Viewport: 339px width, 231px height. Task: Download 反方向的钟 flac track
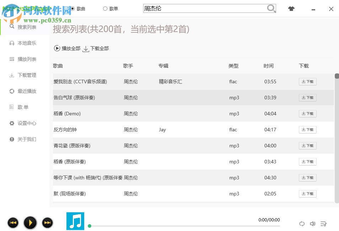coord(307,130)
